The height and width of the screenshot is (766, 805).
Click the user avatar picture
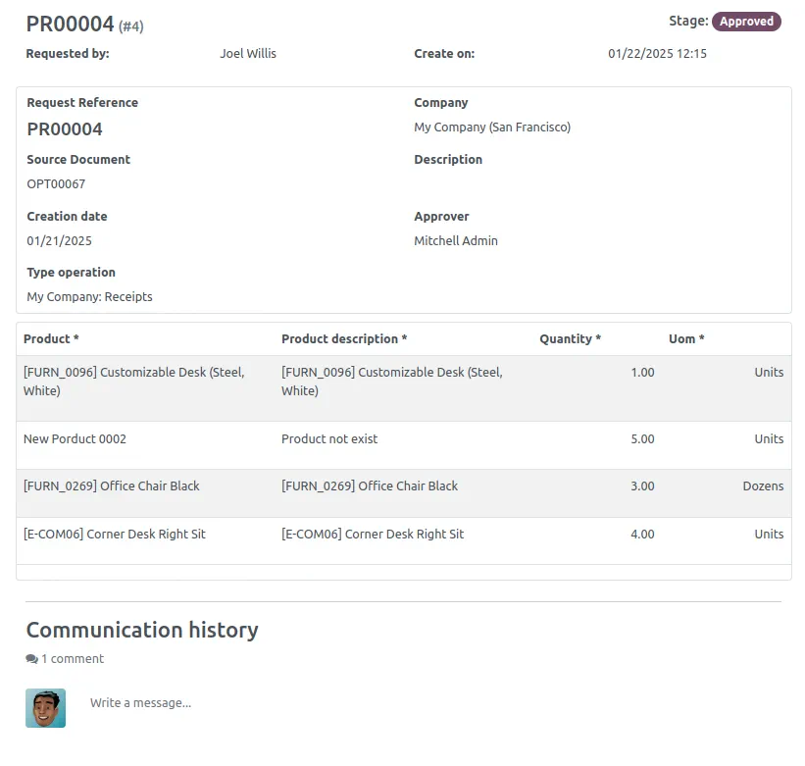47,707
